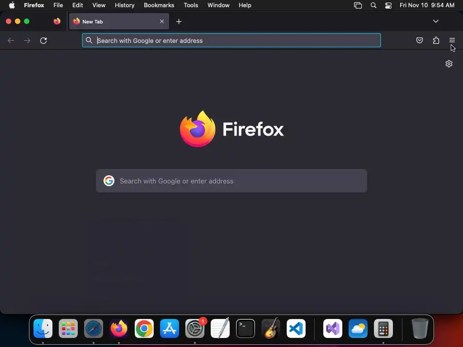Click the Firefox logo on new tab page
The width and height of the screenshot is (463, 347).
pos(198,129)
